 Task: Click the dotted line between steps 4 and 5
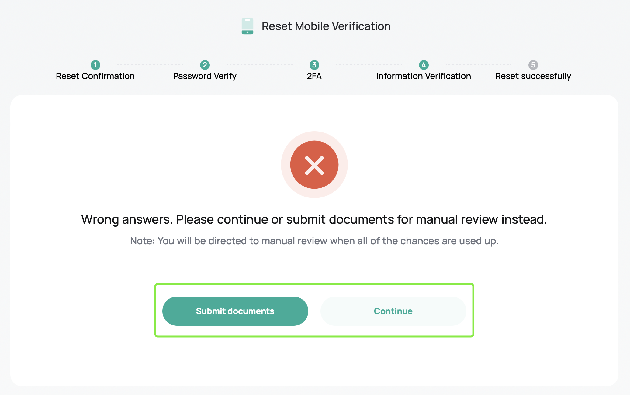tap(479, 65)
